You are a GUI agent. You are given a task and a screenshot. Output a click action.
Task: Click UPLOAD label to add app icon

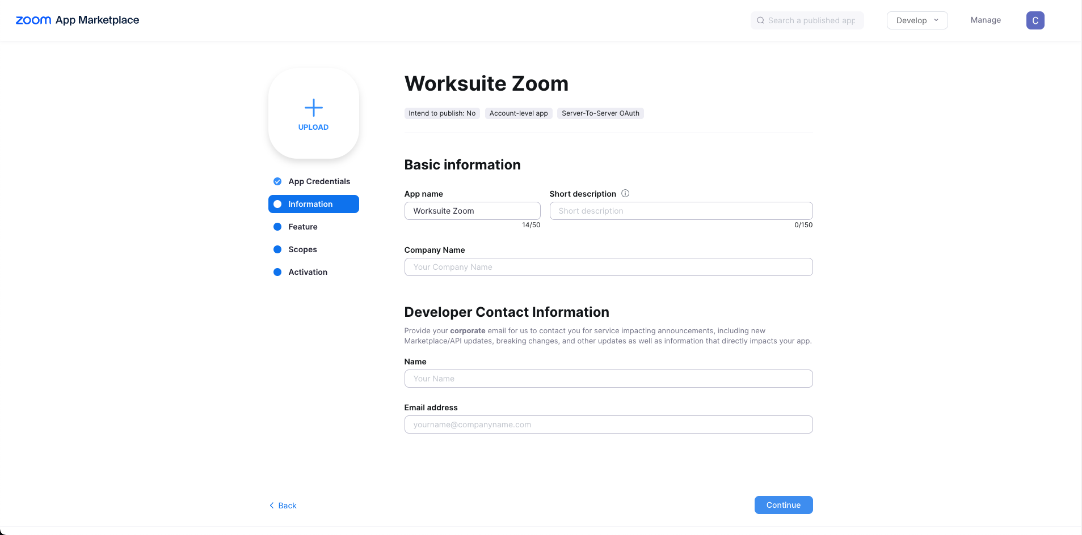[x=313, y=128]
